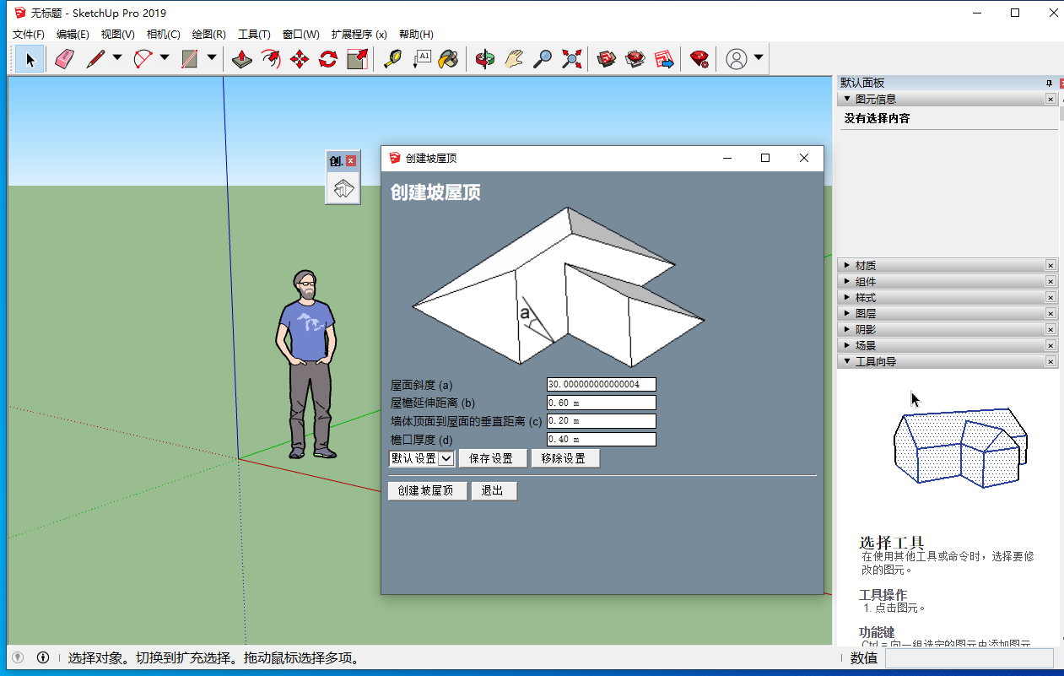Click the 屋面斜度 (a) input field
Screen dimensions: 1064x676
pos(601,385)
